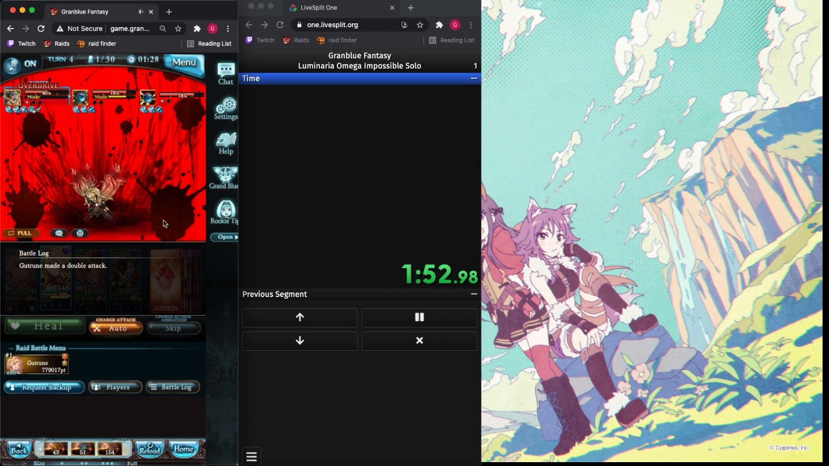Toggle the FULL party view button
Screen dimensions: 829x466
click(x=21, y=233)
